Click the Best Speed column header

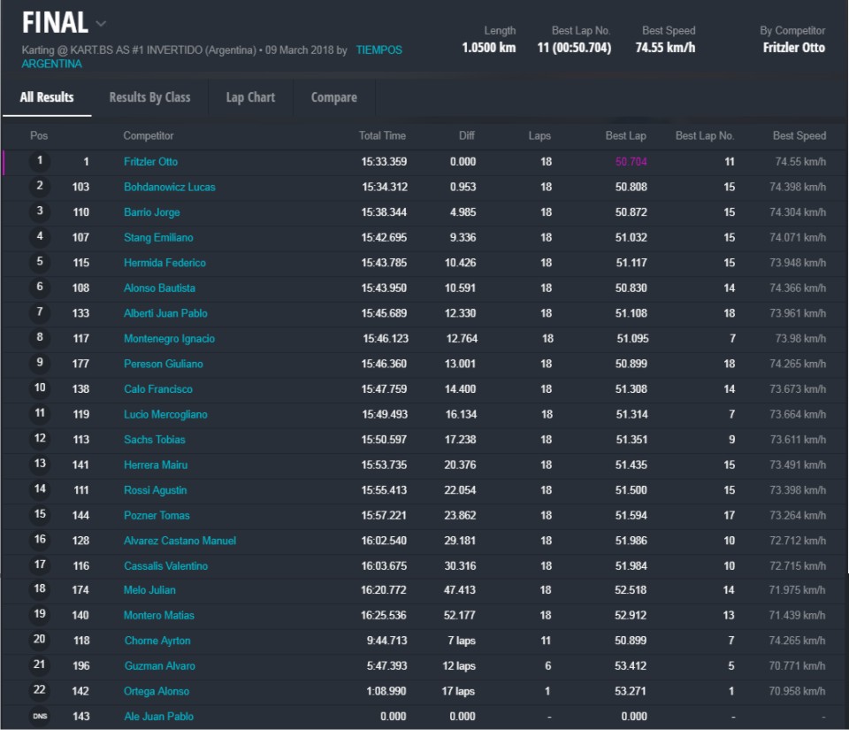(x=799, y=135)
